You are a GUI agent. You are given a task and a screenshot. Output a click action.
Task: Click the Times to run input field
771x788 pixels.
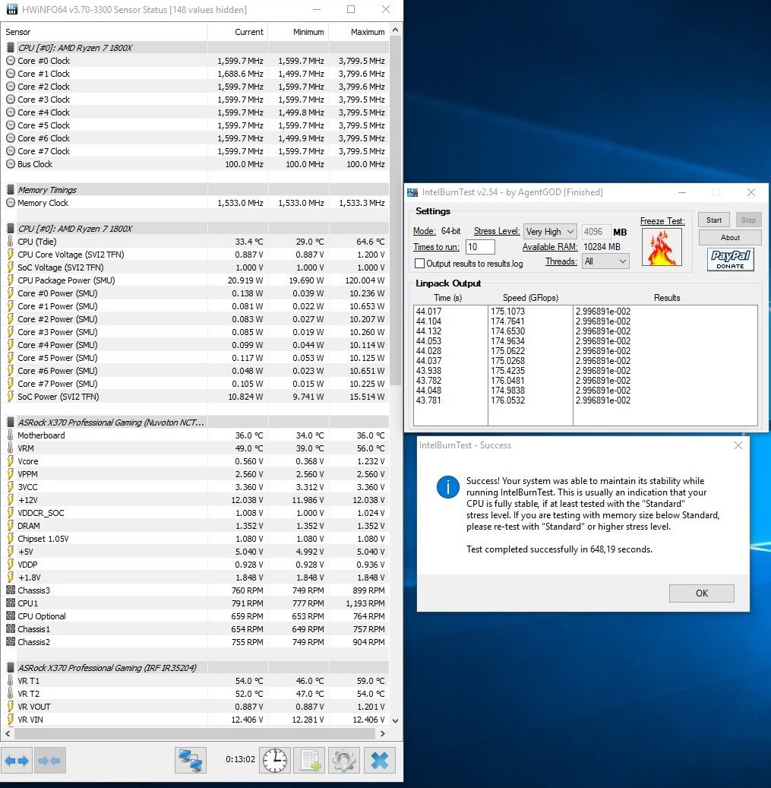[x=480, y=247]
